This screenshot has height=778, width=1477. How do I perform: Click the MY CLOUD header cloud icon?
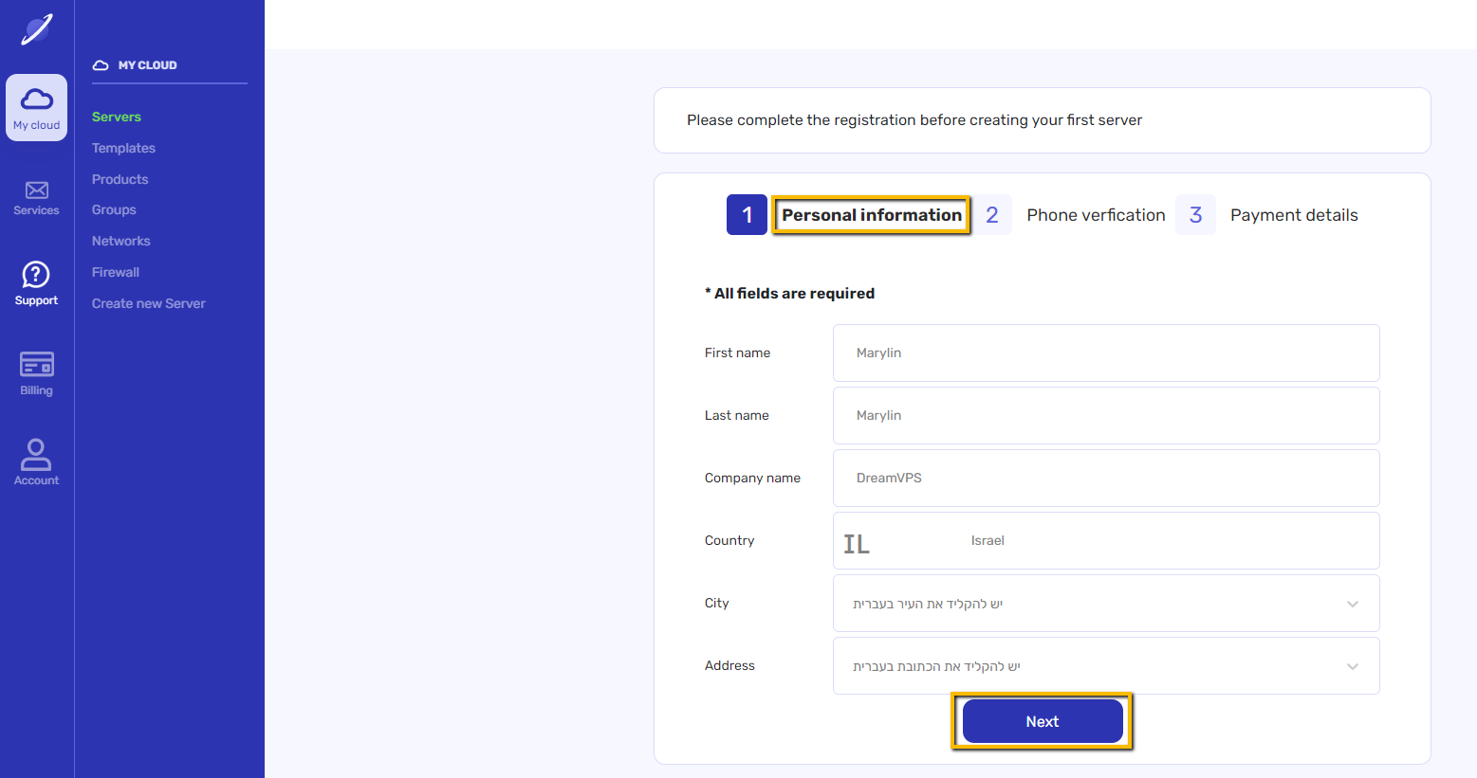click(x=101, y=65)
